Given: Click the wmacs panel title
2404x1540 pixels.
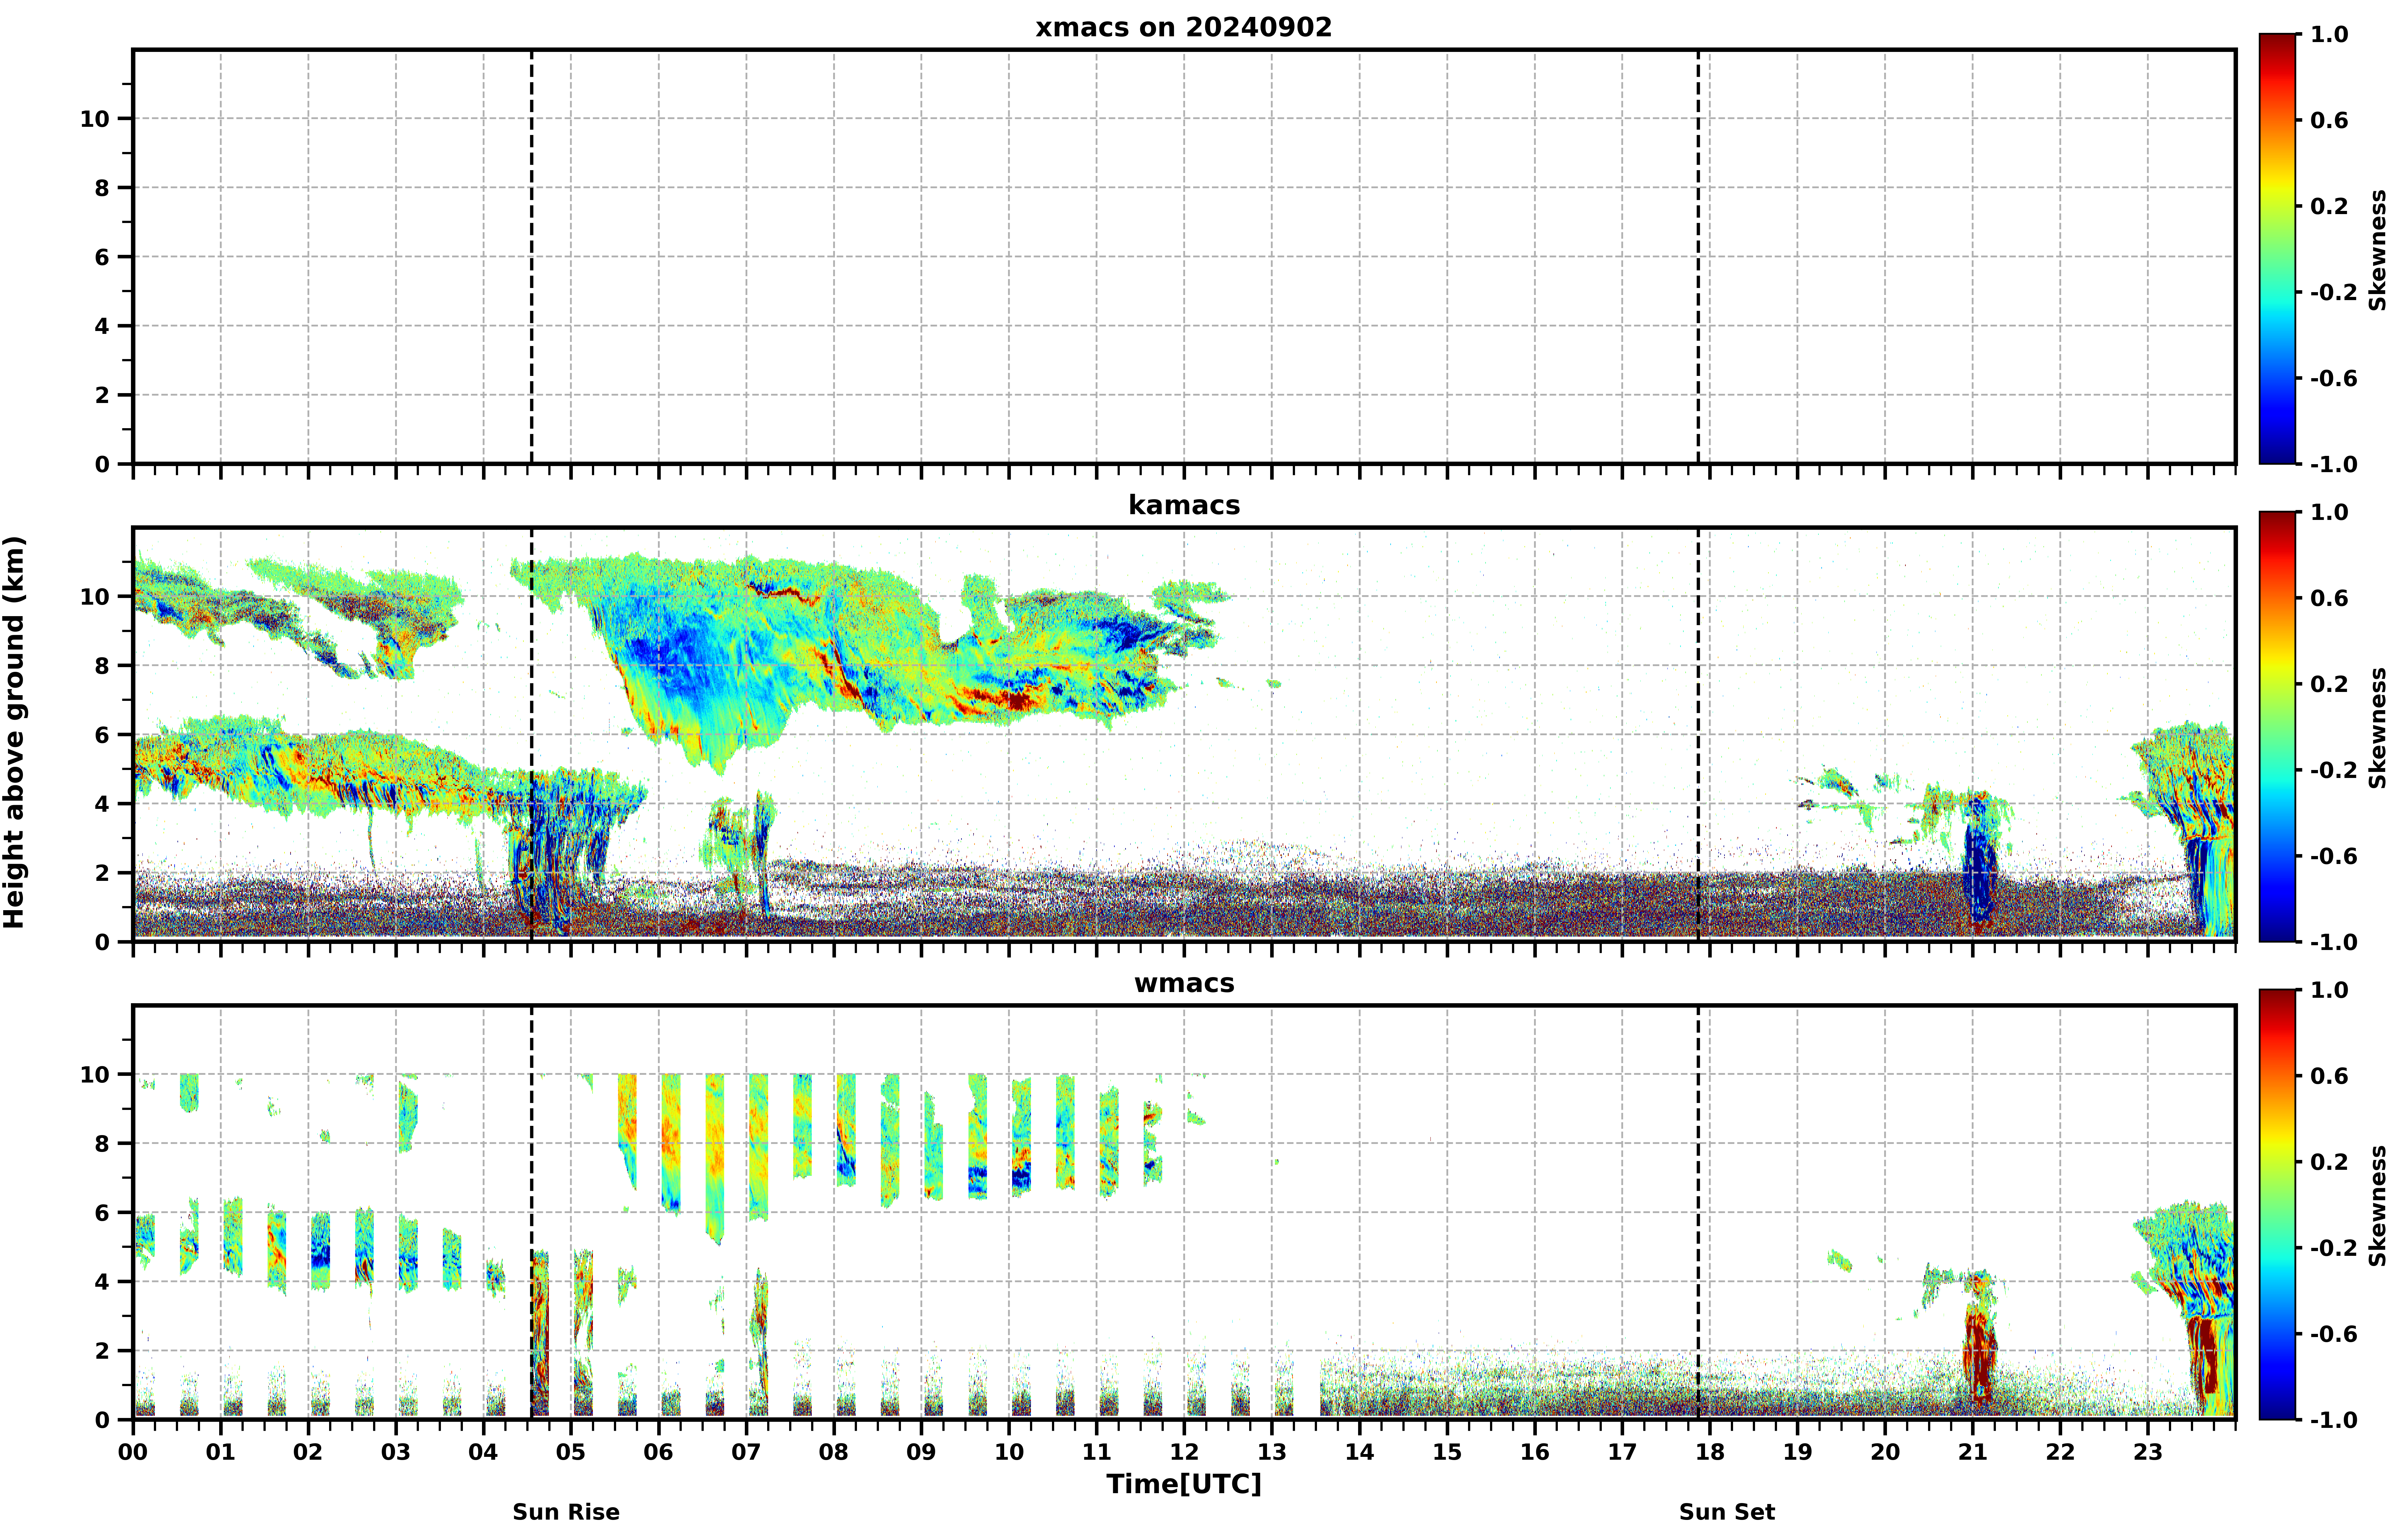Looking at the screenshot, I should pyautogui.click(x=1184, y=983).
